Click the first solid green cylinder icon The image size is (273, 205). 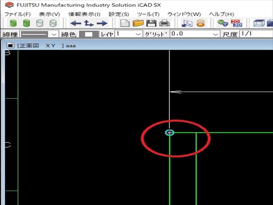tap(13, 23)
